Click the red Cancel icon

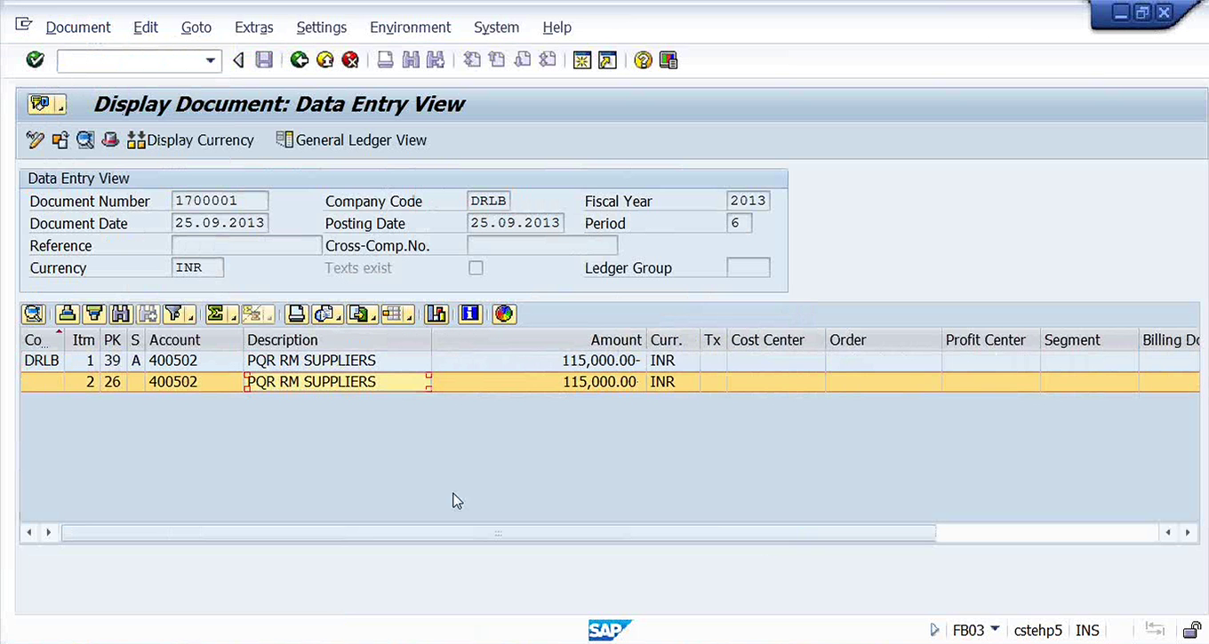(x=351, y=60)
